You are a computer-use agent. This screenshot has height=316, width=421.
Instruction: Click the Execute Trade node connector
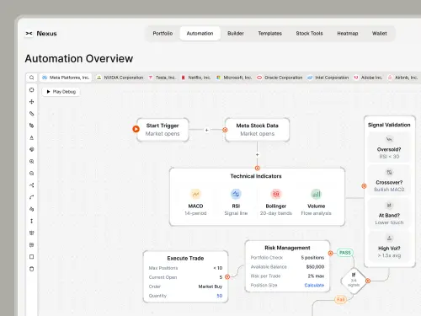[227, 277]
